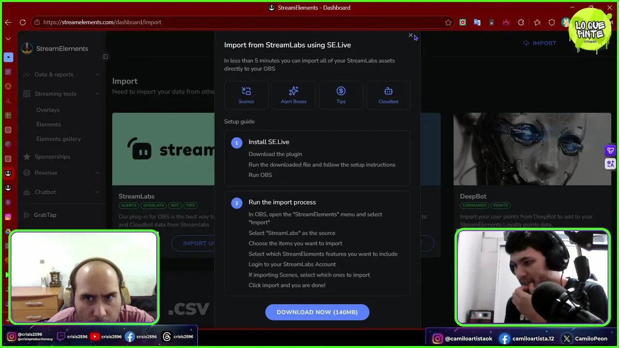619x348 pixels.
Task: Open GrabTap in the sidebar
Action: 45,215
